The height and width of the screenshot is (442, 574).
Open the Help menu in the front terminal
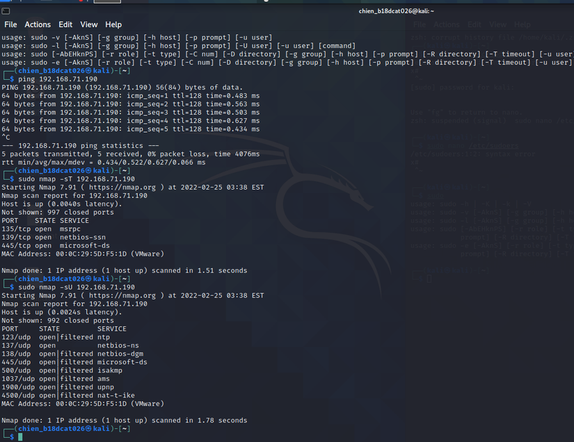[x=113, y=24]
